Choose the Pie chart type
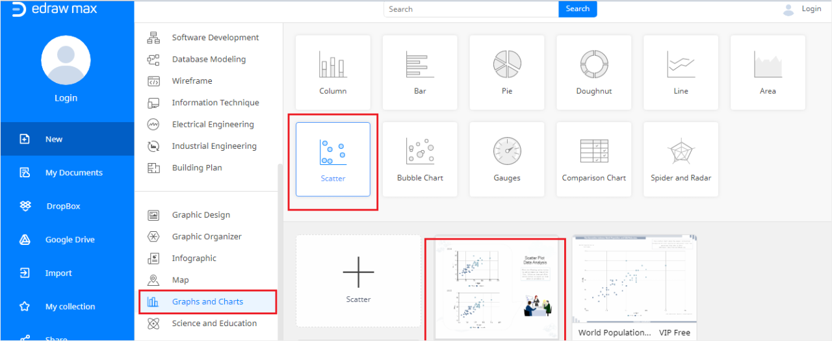 point(507,72)
